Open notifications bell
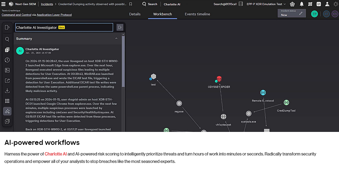This screenshot has width=339, height=169. [x=302, y=4]
